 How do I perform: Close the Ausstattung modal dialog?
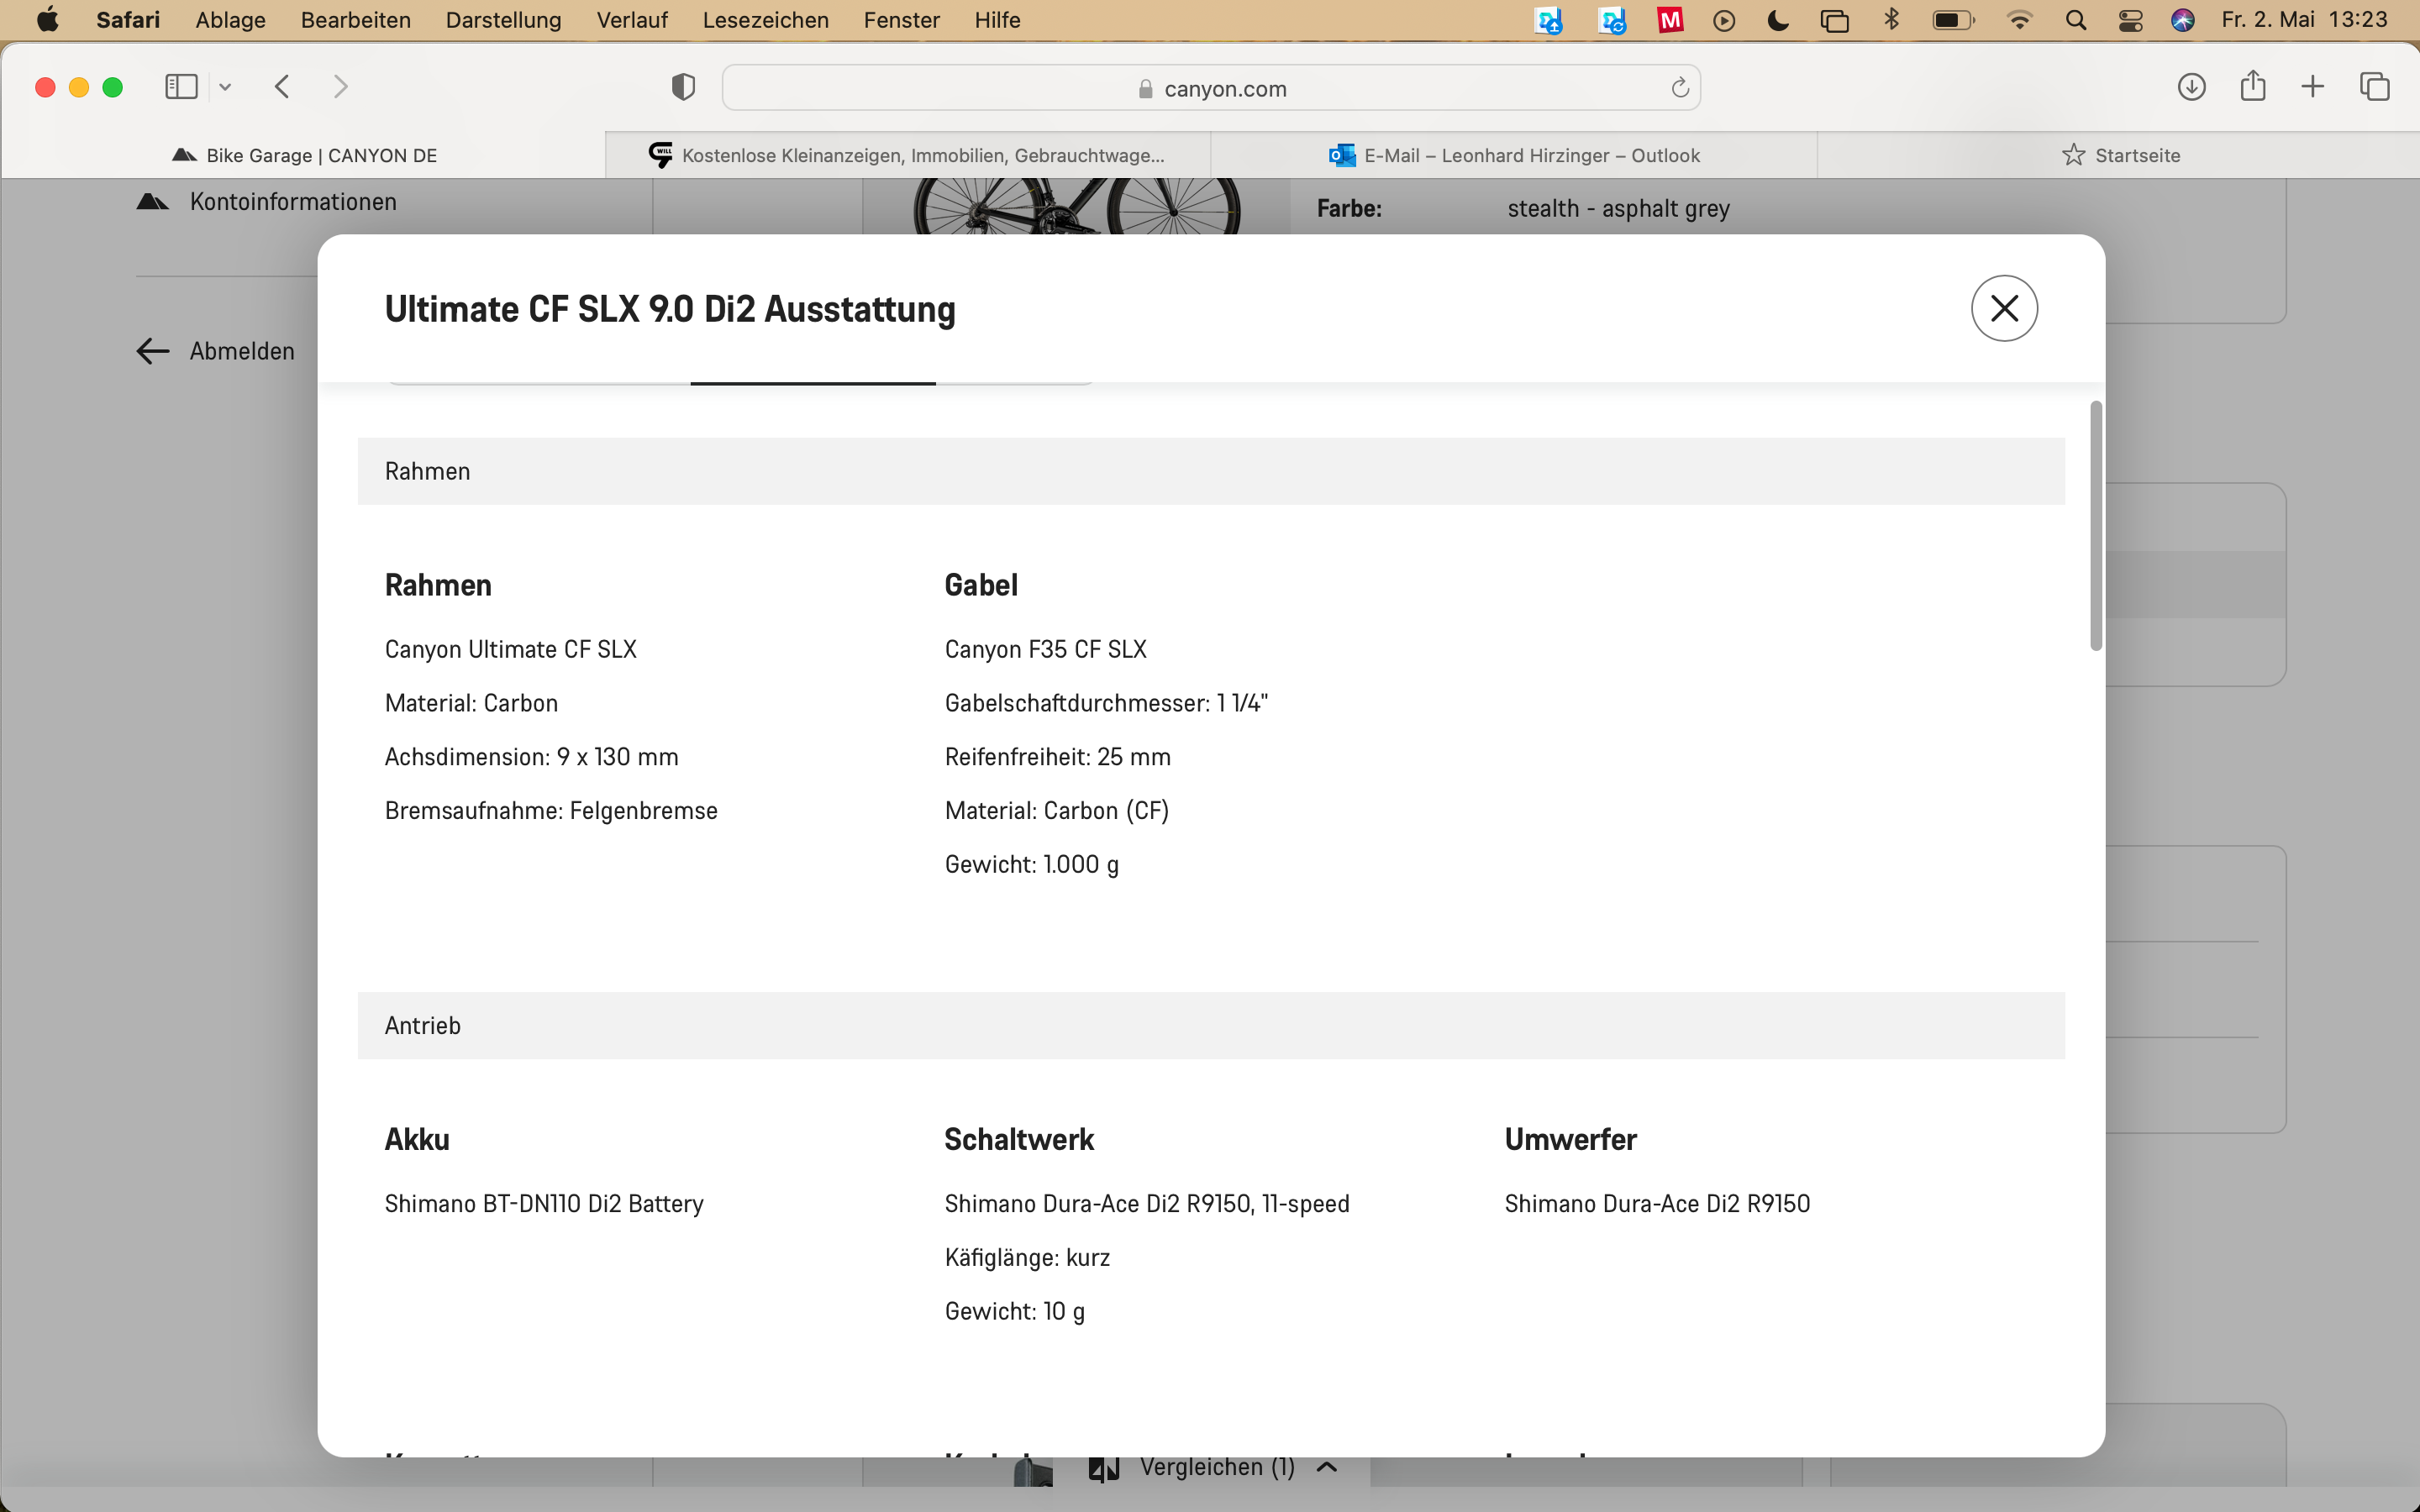[x=2004, y=308]
